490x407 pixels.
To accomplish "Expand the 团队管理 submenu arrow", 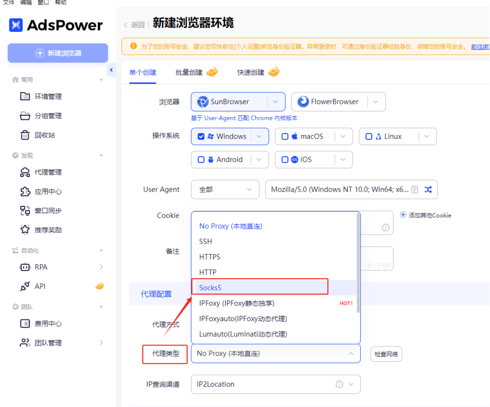I will point(101,343).
